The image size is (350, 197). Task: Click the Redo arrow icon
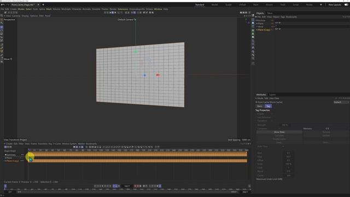point(8,5)
